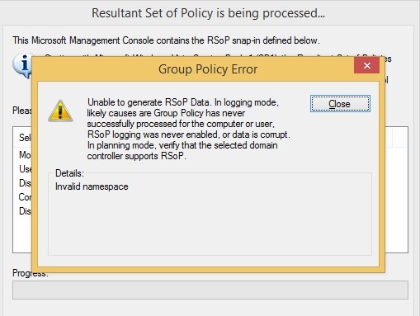Viewport: 420px width, 316px height.
Task: Click the Resultant Set of Policy heading
Action: 208,13
